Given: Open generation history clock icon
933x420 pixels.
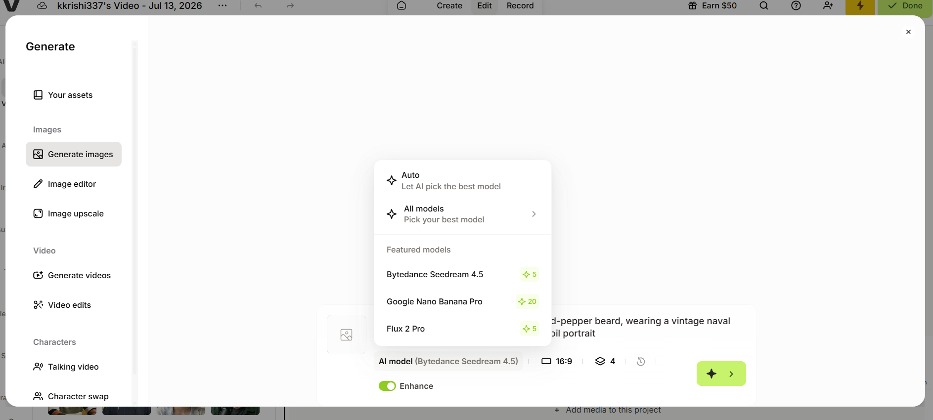Looking at the screenshot, I should (x=641, y=362).
